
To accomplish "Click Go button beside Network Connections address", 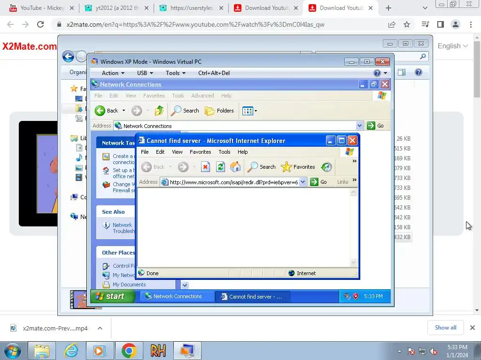I will pyautogui.click(x=375, y=126).
